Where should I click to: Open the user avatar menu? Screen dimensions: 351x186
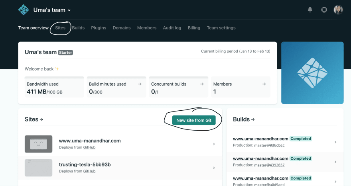point(338,10)
